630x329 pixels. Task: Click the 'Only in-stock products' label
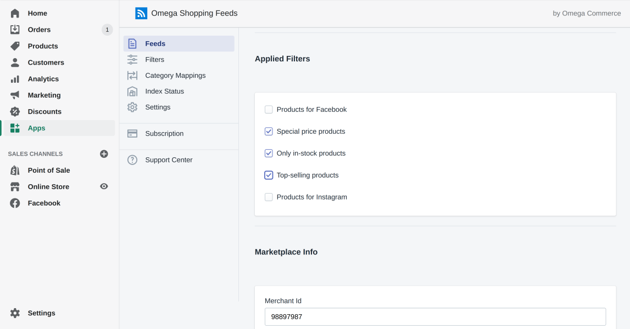[311, 154]
